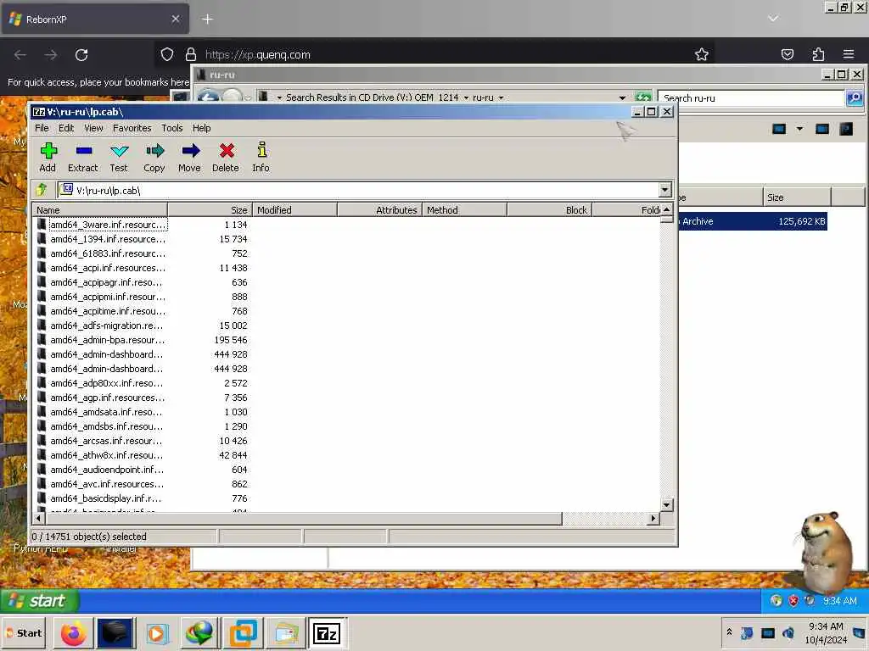Click the horizontal scrollbar left arrow

tap(39, 518)
